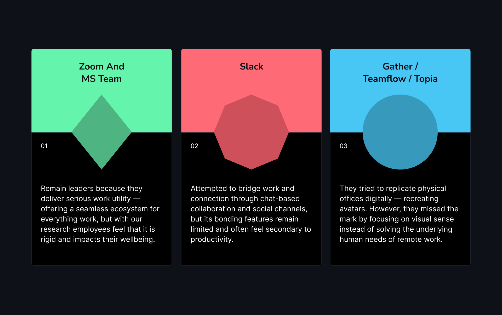Click the "03" card number
This screenshot has height=315, width=502.
(x=343, y=146)
